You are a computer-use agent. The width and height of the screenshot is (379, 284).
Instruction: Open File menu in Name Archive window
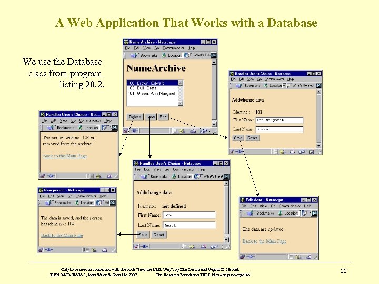click(x=127, y=48)
